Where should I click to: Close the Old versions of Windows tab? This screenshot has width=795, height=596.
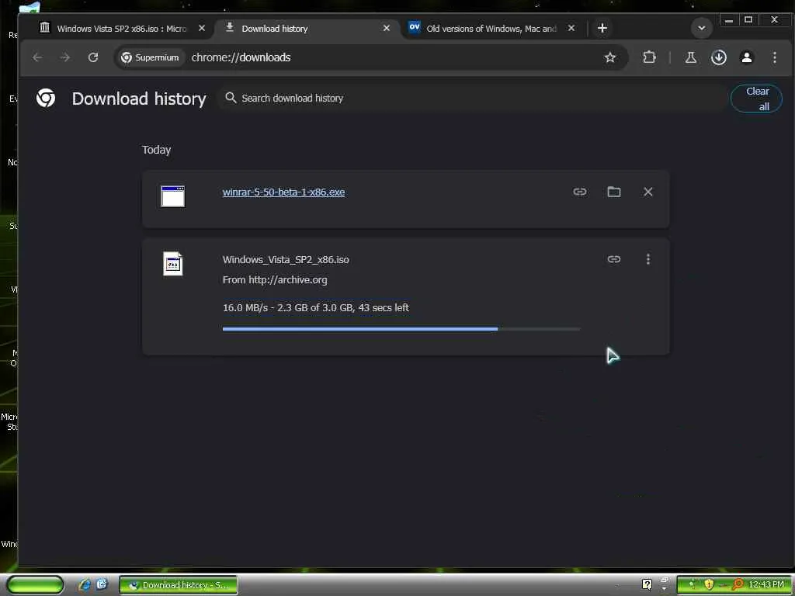coord(571,29)
